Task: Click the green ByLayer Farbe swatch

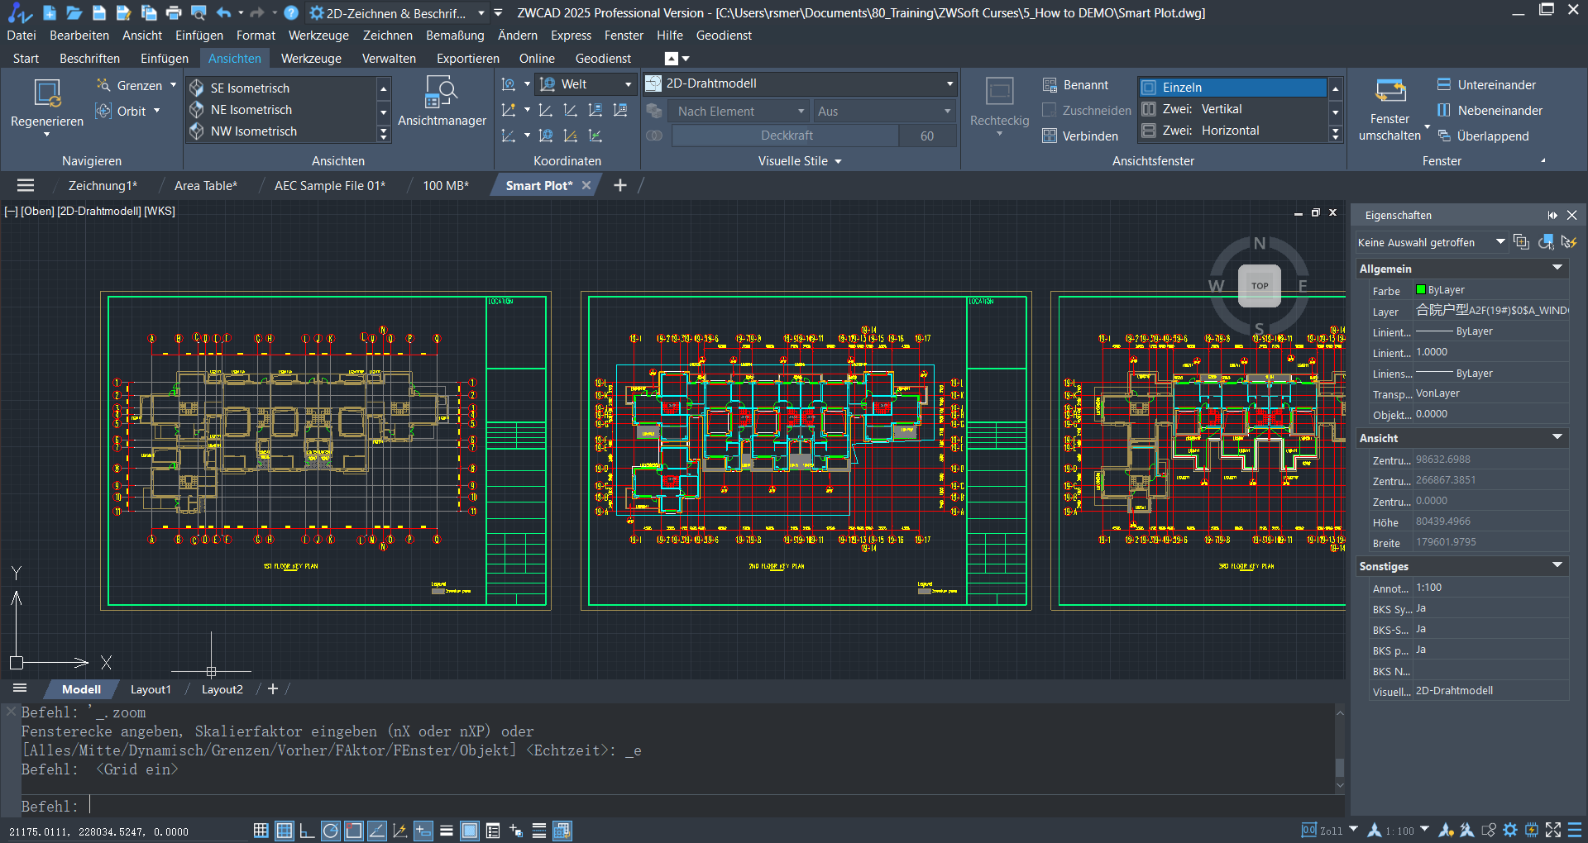Action: click(x=1421, y=290)
